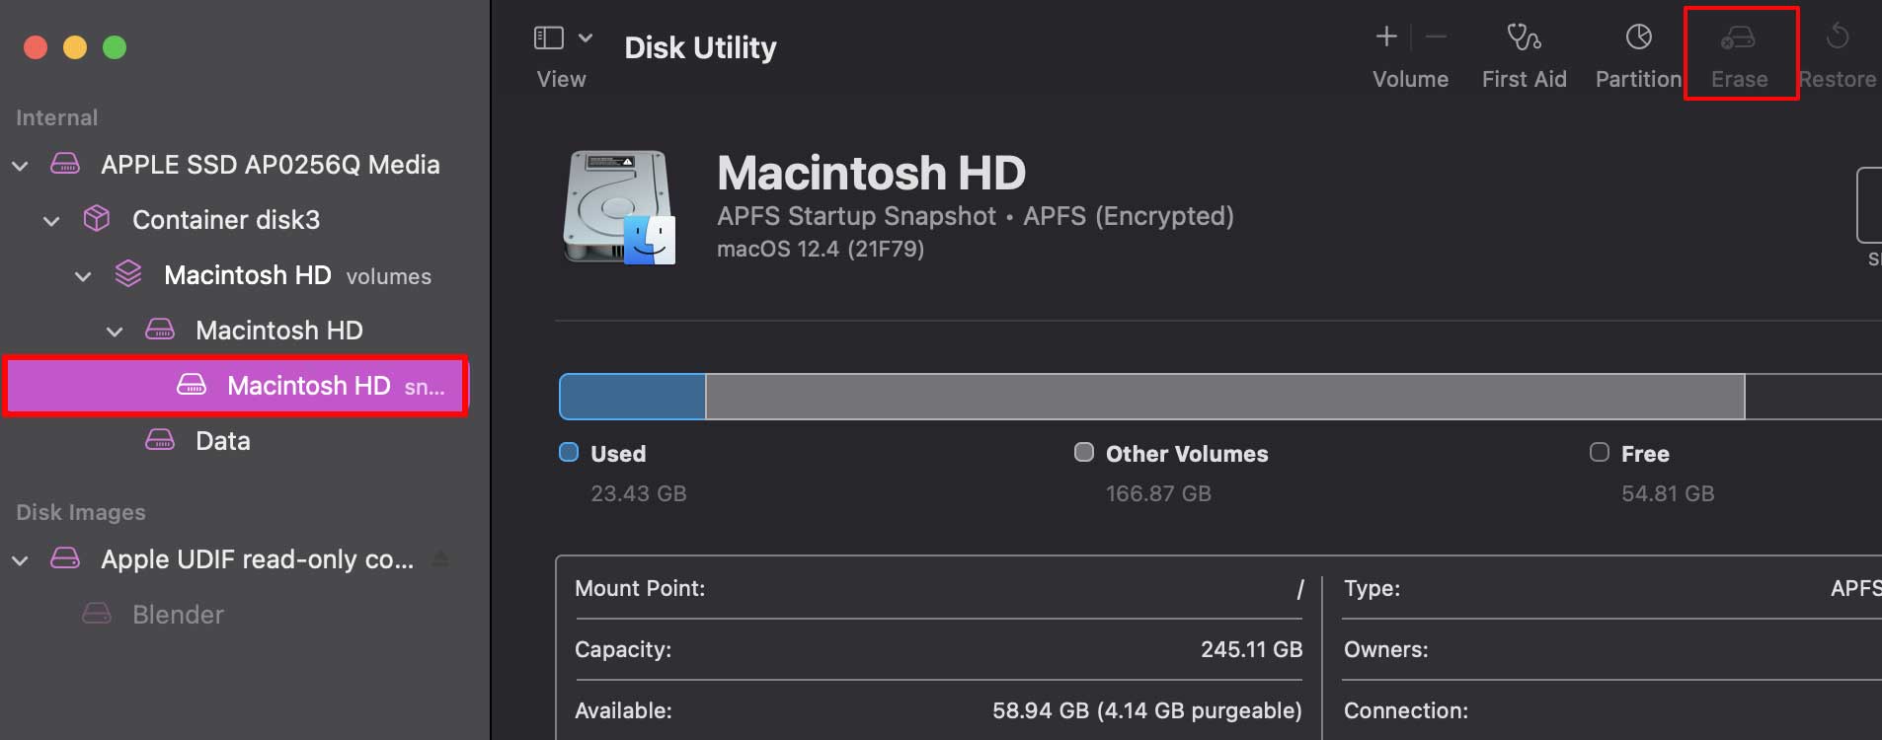Click the macOS 12.4 (21F79) version text
Screen dimensions: 1882x740
point(821,249)
